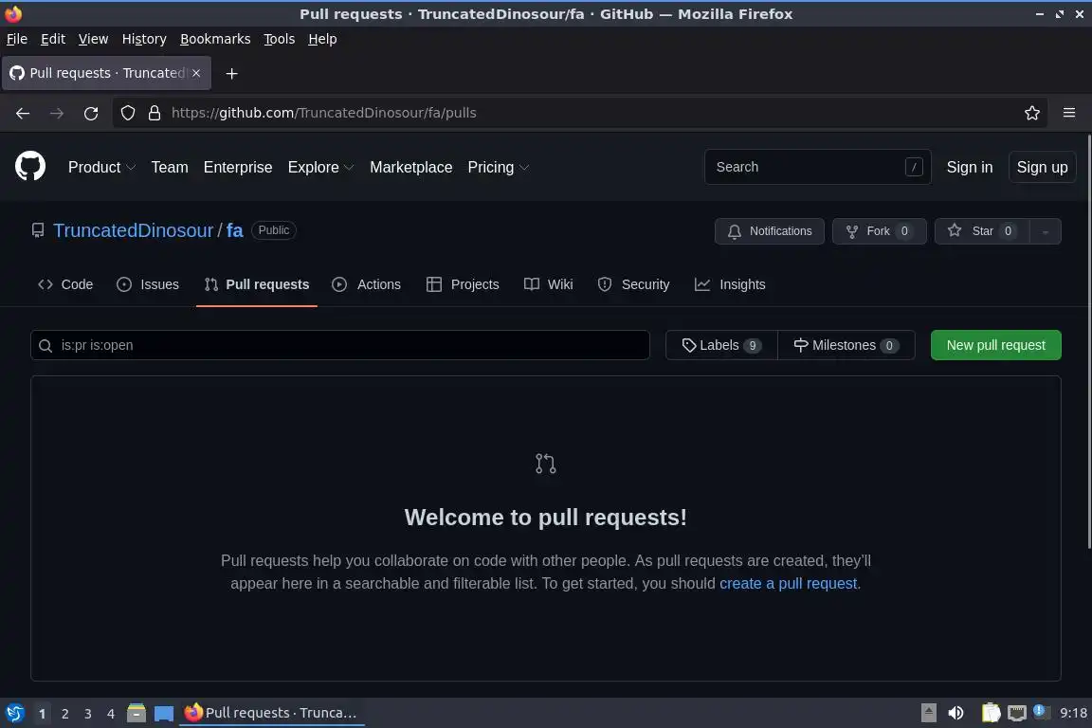Viewport: 1092px width, 728px height.
Task: Select the Pull requests tab
Action: point(256,284)
